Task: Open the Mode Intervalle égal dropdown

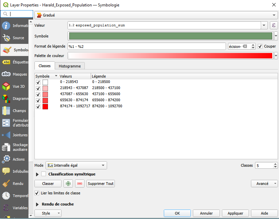Action: pyautogui.click(x=76, y=165)
